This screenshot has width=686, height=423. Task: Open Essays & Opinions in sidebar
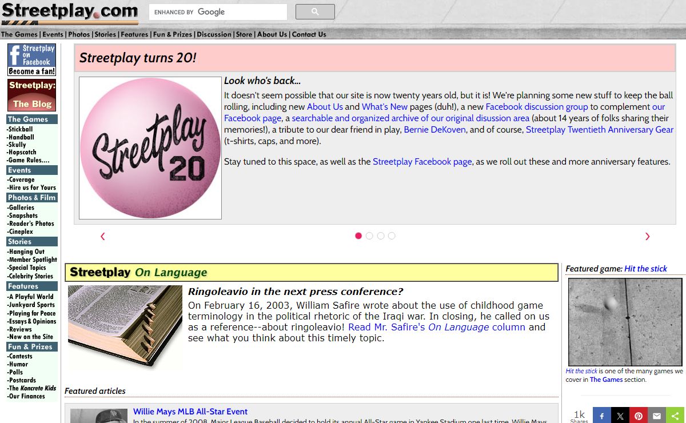pos(32,321)
